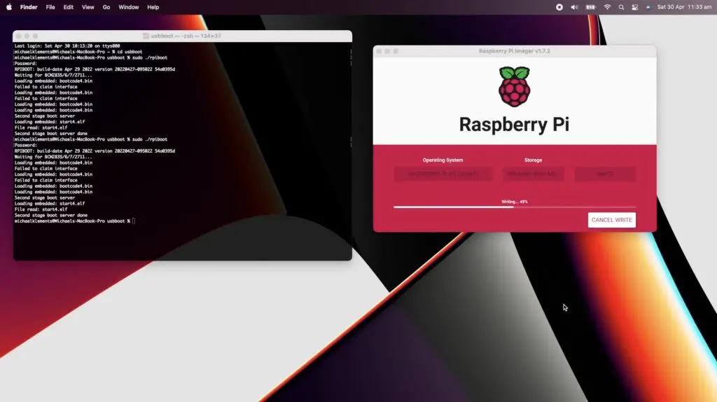Click the screen recording status icon
The image size is (717, 402).
559,7
